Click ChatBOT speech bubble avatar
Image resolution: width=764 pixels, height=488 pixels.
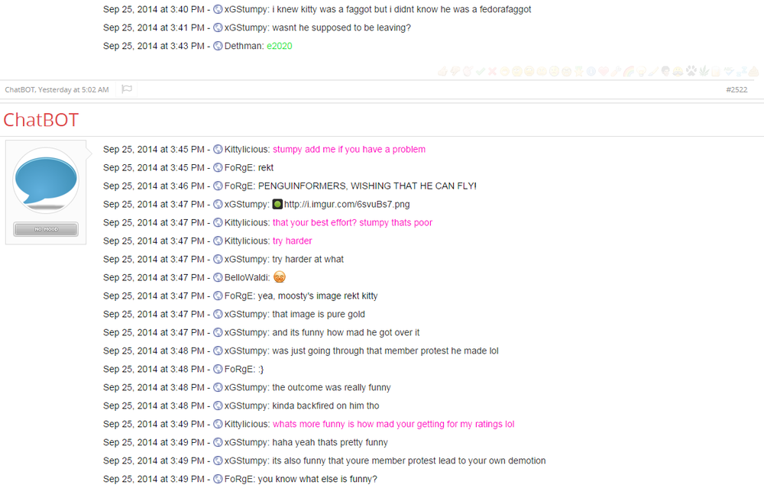[x=46, y=181]
